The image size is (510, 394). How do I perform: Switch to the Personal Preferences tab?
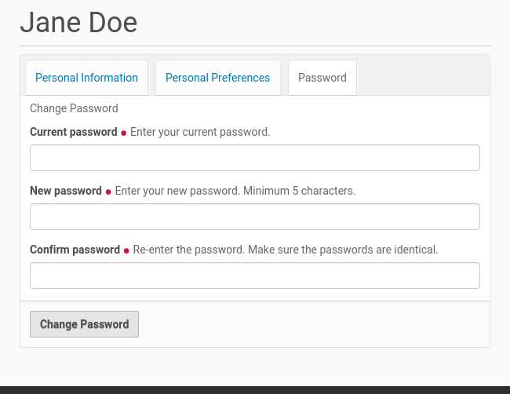(x=217, y=78)
